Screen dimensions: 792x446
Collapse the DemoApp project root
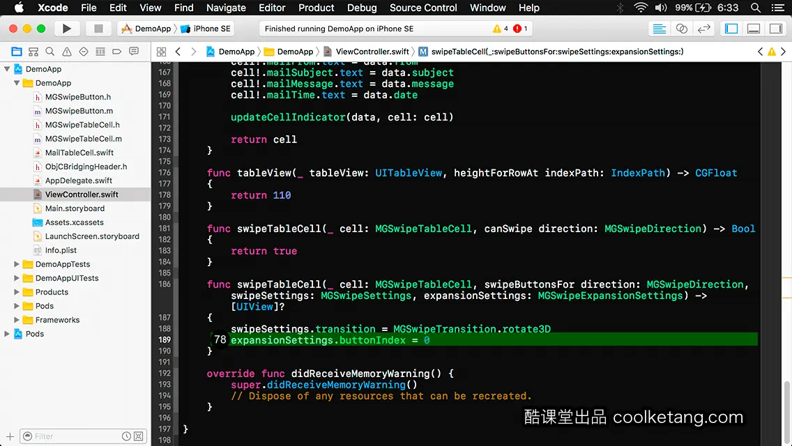[7, 69]
